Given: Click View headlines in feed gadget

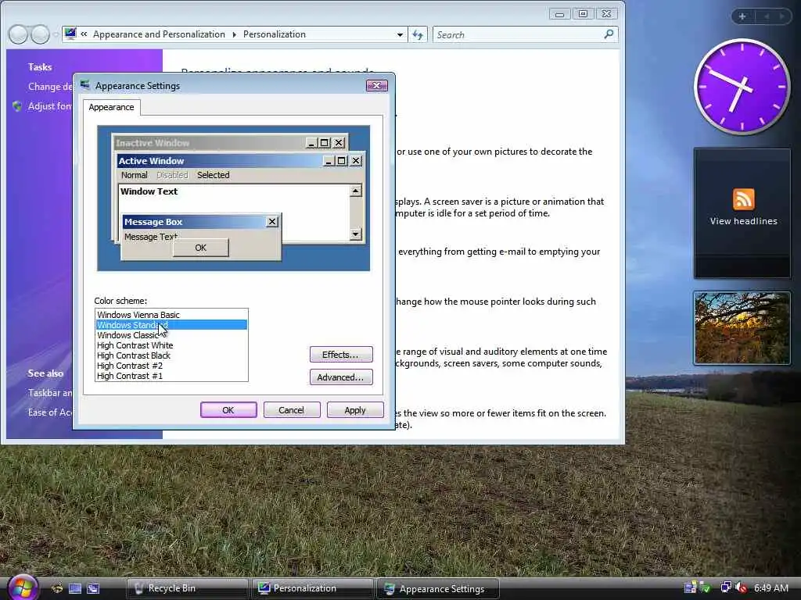Looking at the screenshot, I should 743,221.
